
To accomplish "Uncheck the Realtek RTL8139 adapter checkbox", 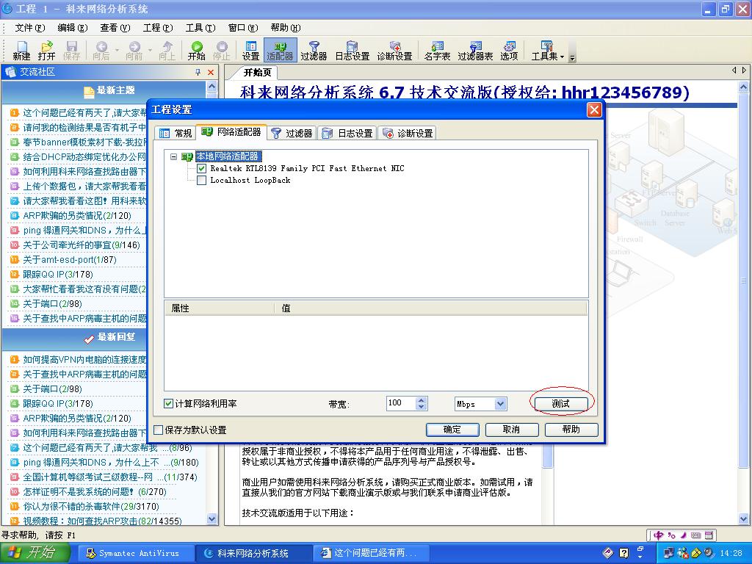I will 200,168.
